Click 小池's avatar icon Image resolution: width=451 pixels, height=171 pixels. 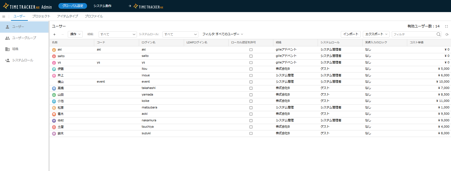point(54,101)
